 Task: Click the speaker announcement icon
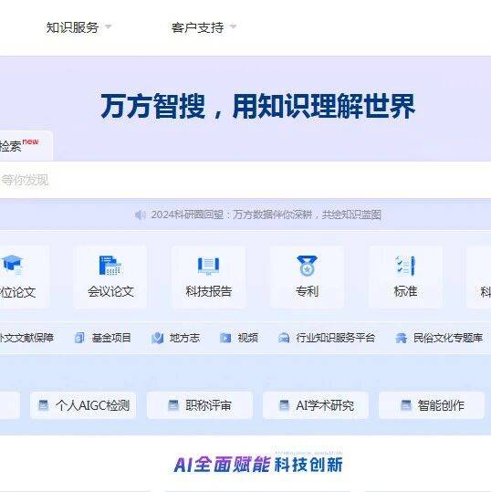[140, 215]
